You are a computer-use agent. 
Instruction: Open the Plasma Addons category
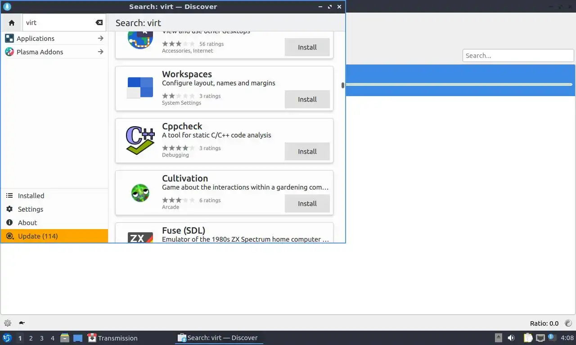(x=54, y=52)
